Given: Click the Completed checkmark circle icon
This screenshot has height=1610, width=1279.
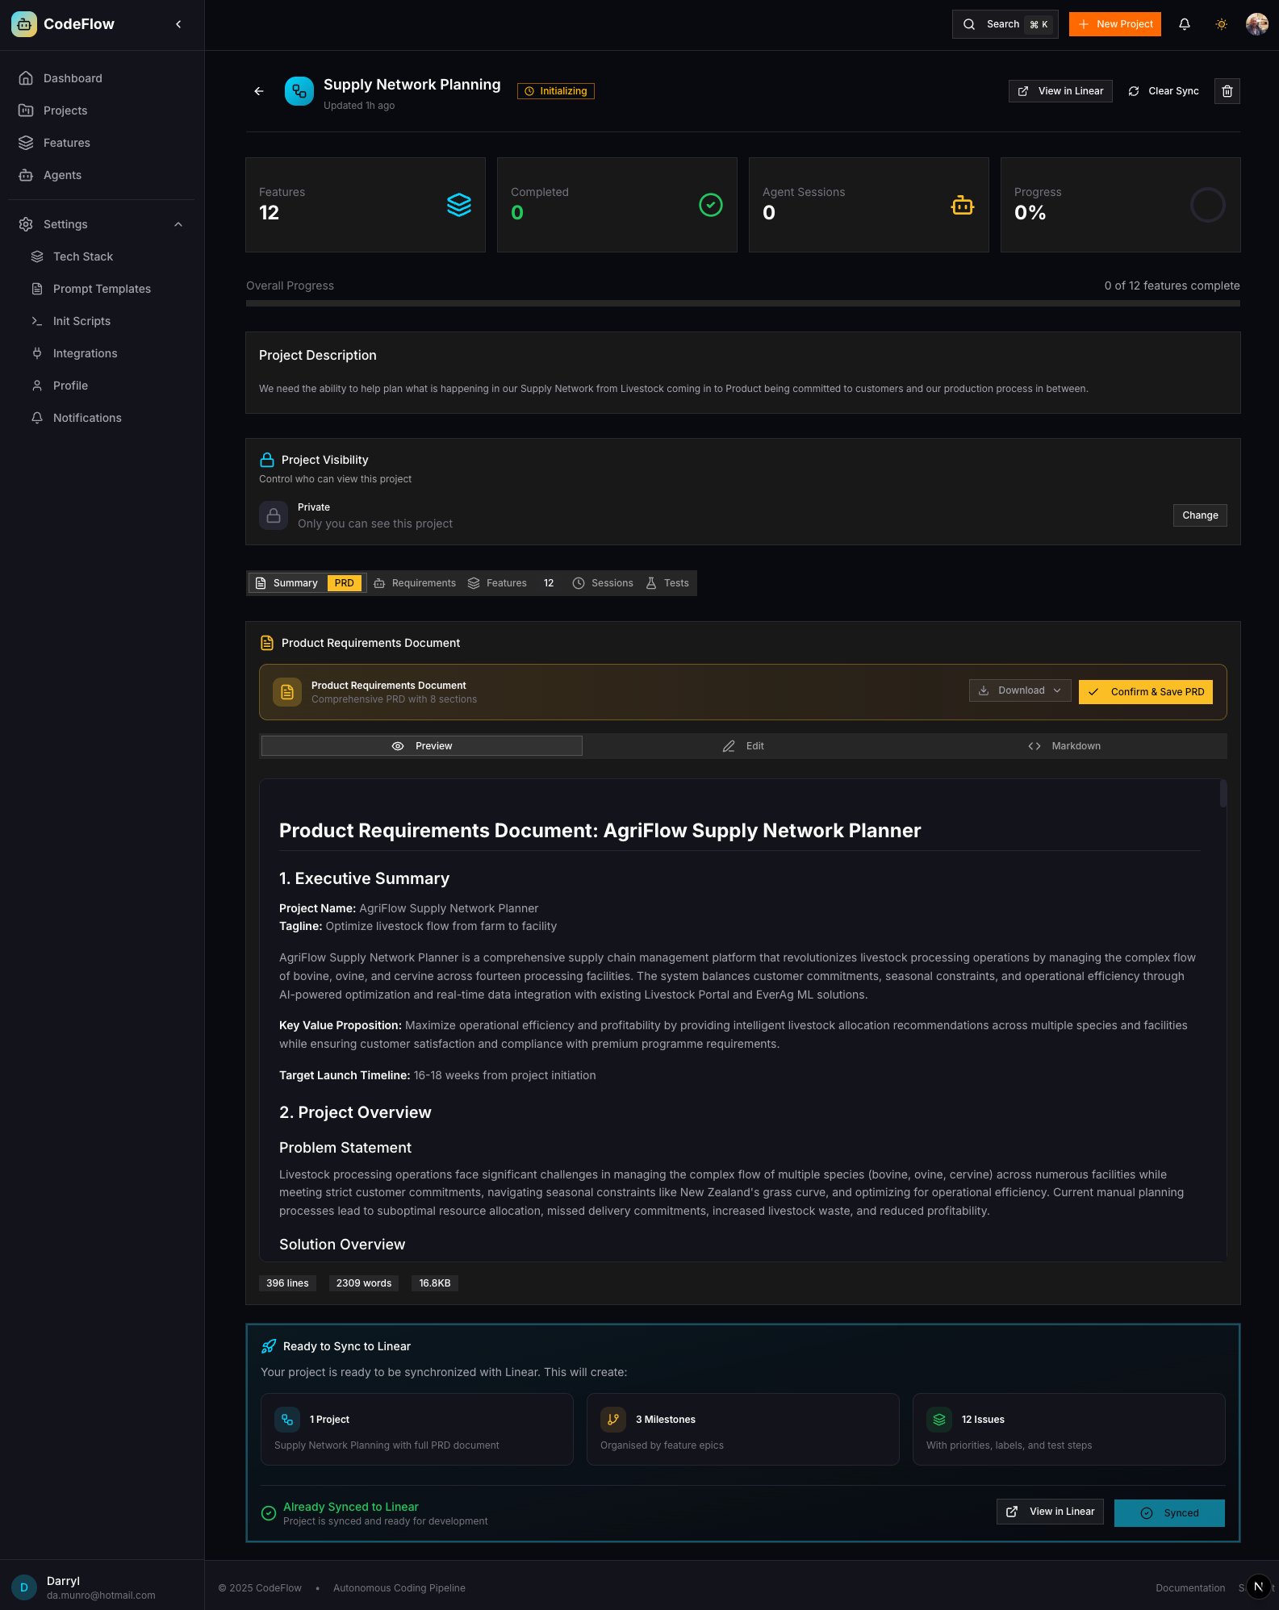Looking at the screenshot, I should [711, 205].
